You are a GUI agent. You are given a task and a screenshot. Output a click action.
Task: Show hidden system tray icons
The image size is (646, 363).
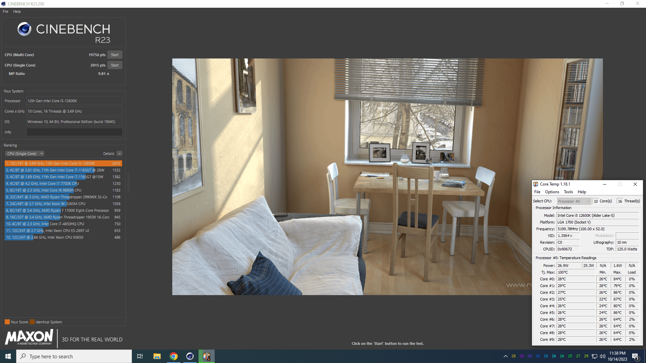[x=505, y=356]
